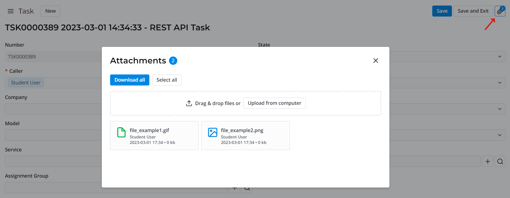Viewport: 510px width, 198px height.
Task: Open the dropdown right of Caller row
Action: tap(499, 83)
